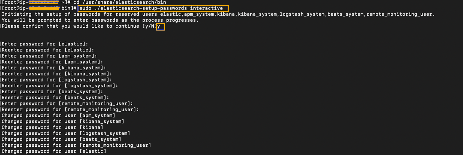Click the 'cd /usr/share/elasticsearch/bin' command text
This screenshot has width=463, height=155.
[x=120, y=2]
